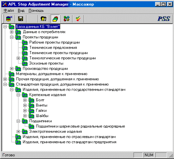Screen dimensions: 174x159
Task: Click folder icon beside Рабочие проекты продукции
Action: tap(25, 42)
